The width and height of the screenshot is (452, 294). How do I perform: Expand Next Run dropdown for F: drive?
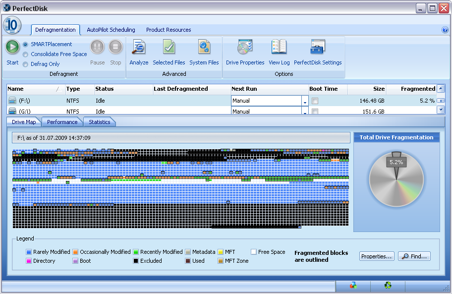tap(305, 101)
